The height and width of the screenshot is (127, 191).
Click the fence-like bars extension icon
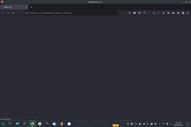(x=173, y=13)
